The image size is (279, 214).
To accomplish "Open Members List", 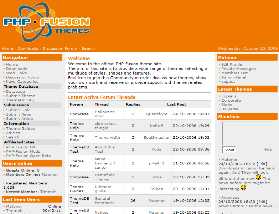I will coord(234,73).
